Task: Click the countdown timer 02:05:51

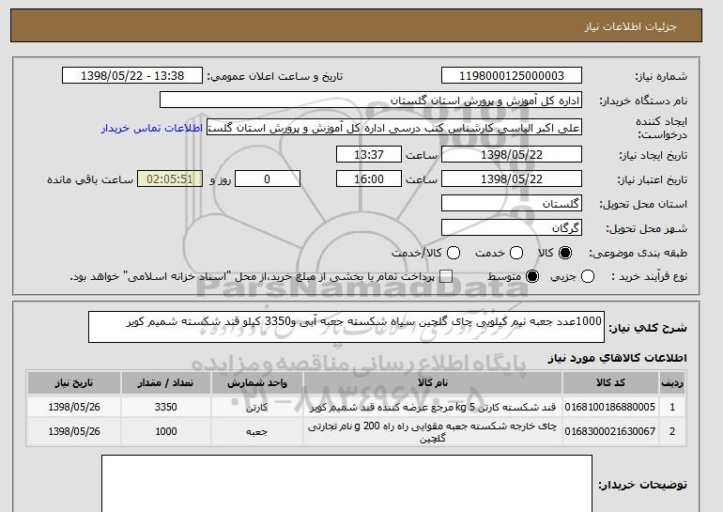Action: (170, 179)
